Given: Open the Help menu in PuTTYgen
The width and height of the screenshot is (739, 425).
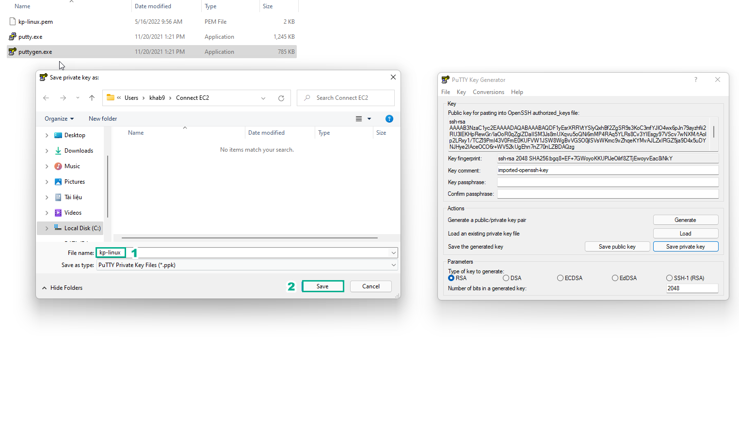Looking at the screenshot, I should [517, 92].
